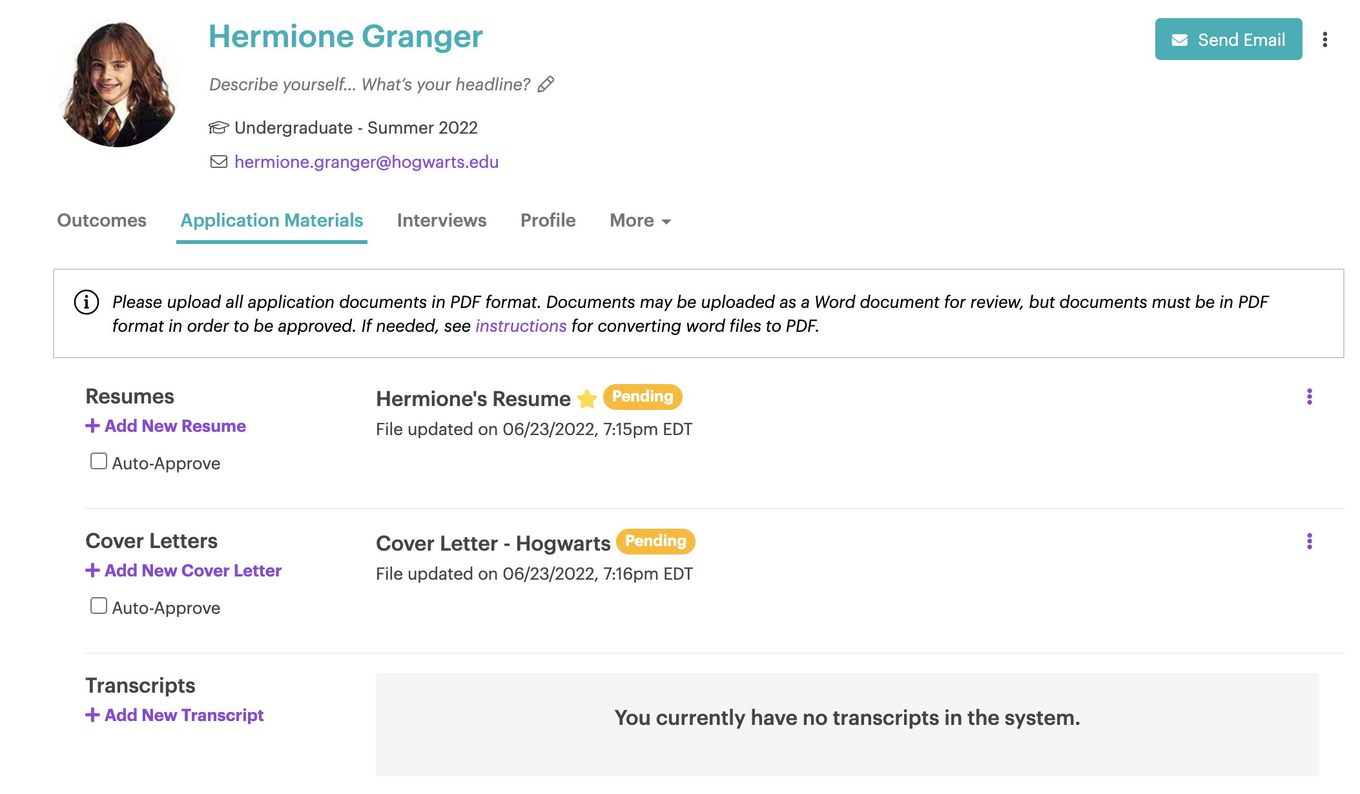The image size is (1360, 794).
Task: Click the graduation cap icon near Undergraduate
Action: (219, 127)
